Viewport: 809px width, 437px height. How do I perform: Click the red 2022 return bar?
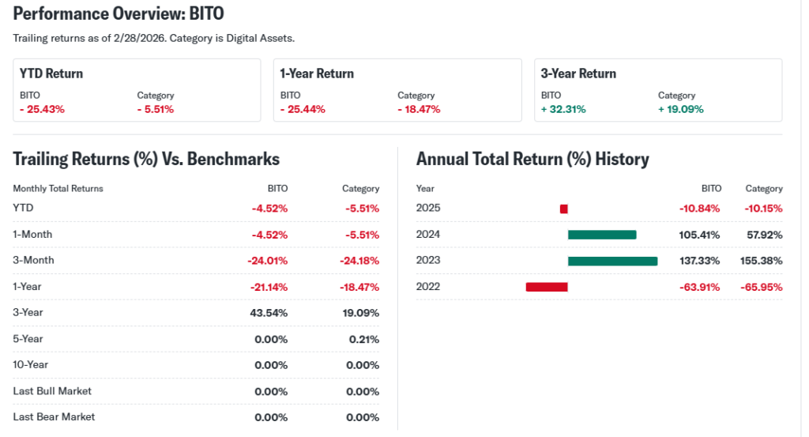(547, 287)
